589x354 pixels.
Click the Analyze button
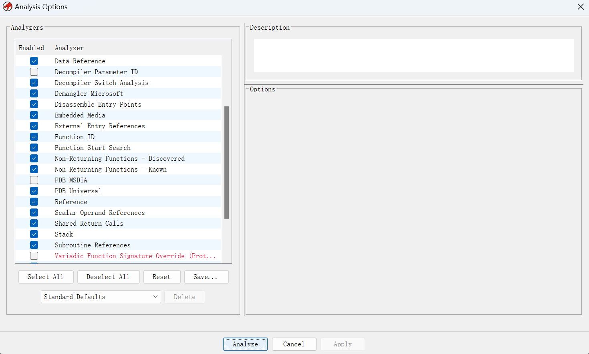tap(245, 344)
